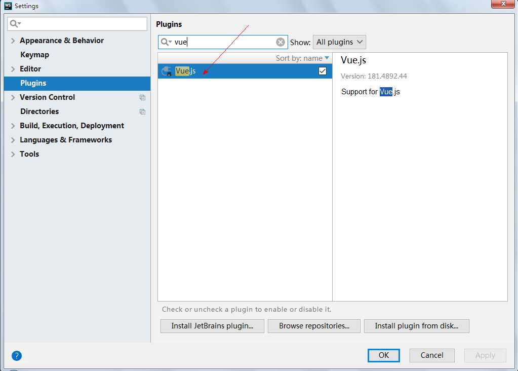Screen dimensions: 518x371
Task: Click the Cancel button
Action: (432, 355)
